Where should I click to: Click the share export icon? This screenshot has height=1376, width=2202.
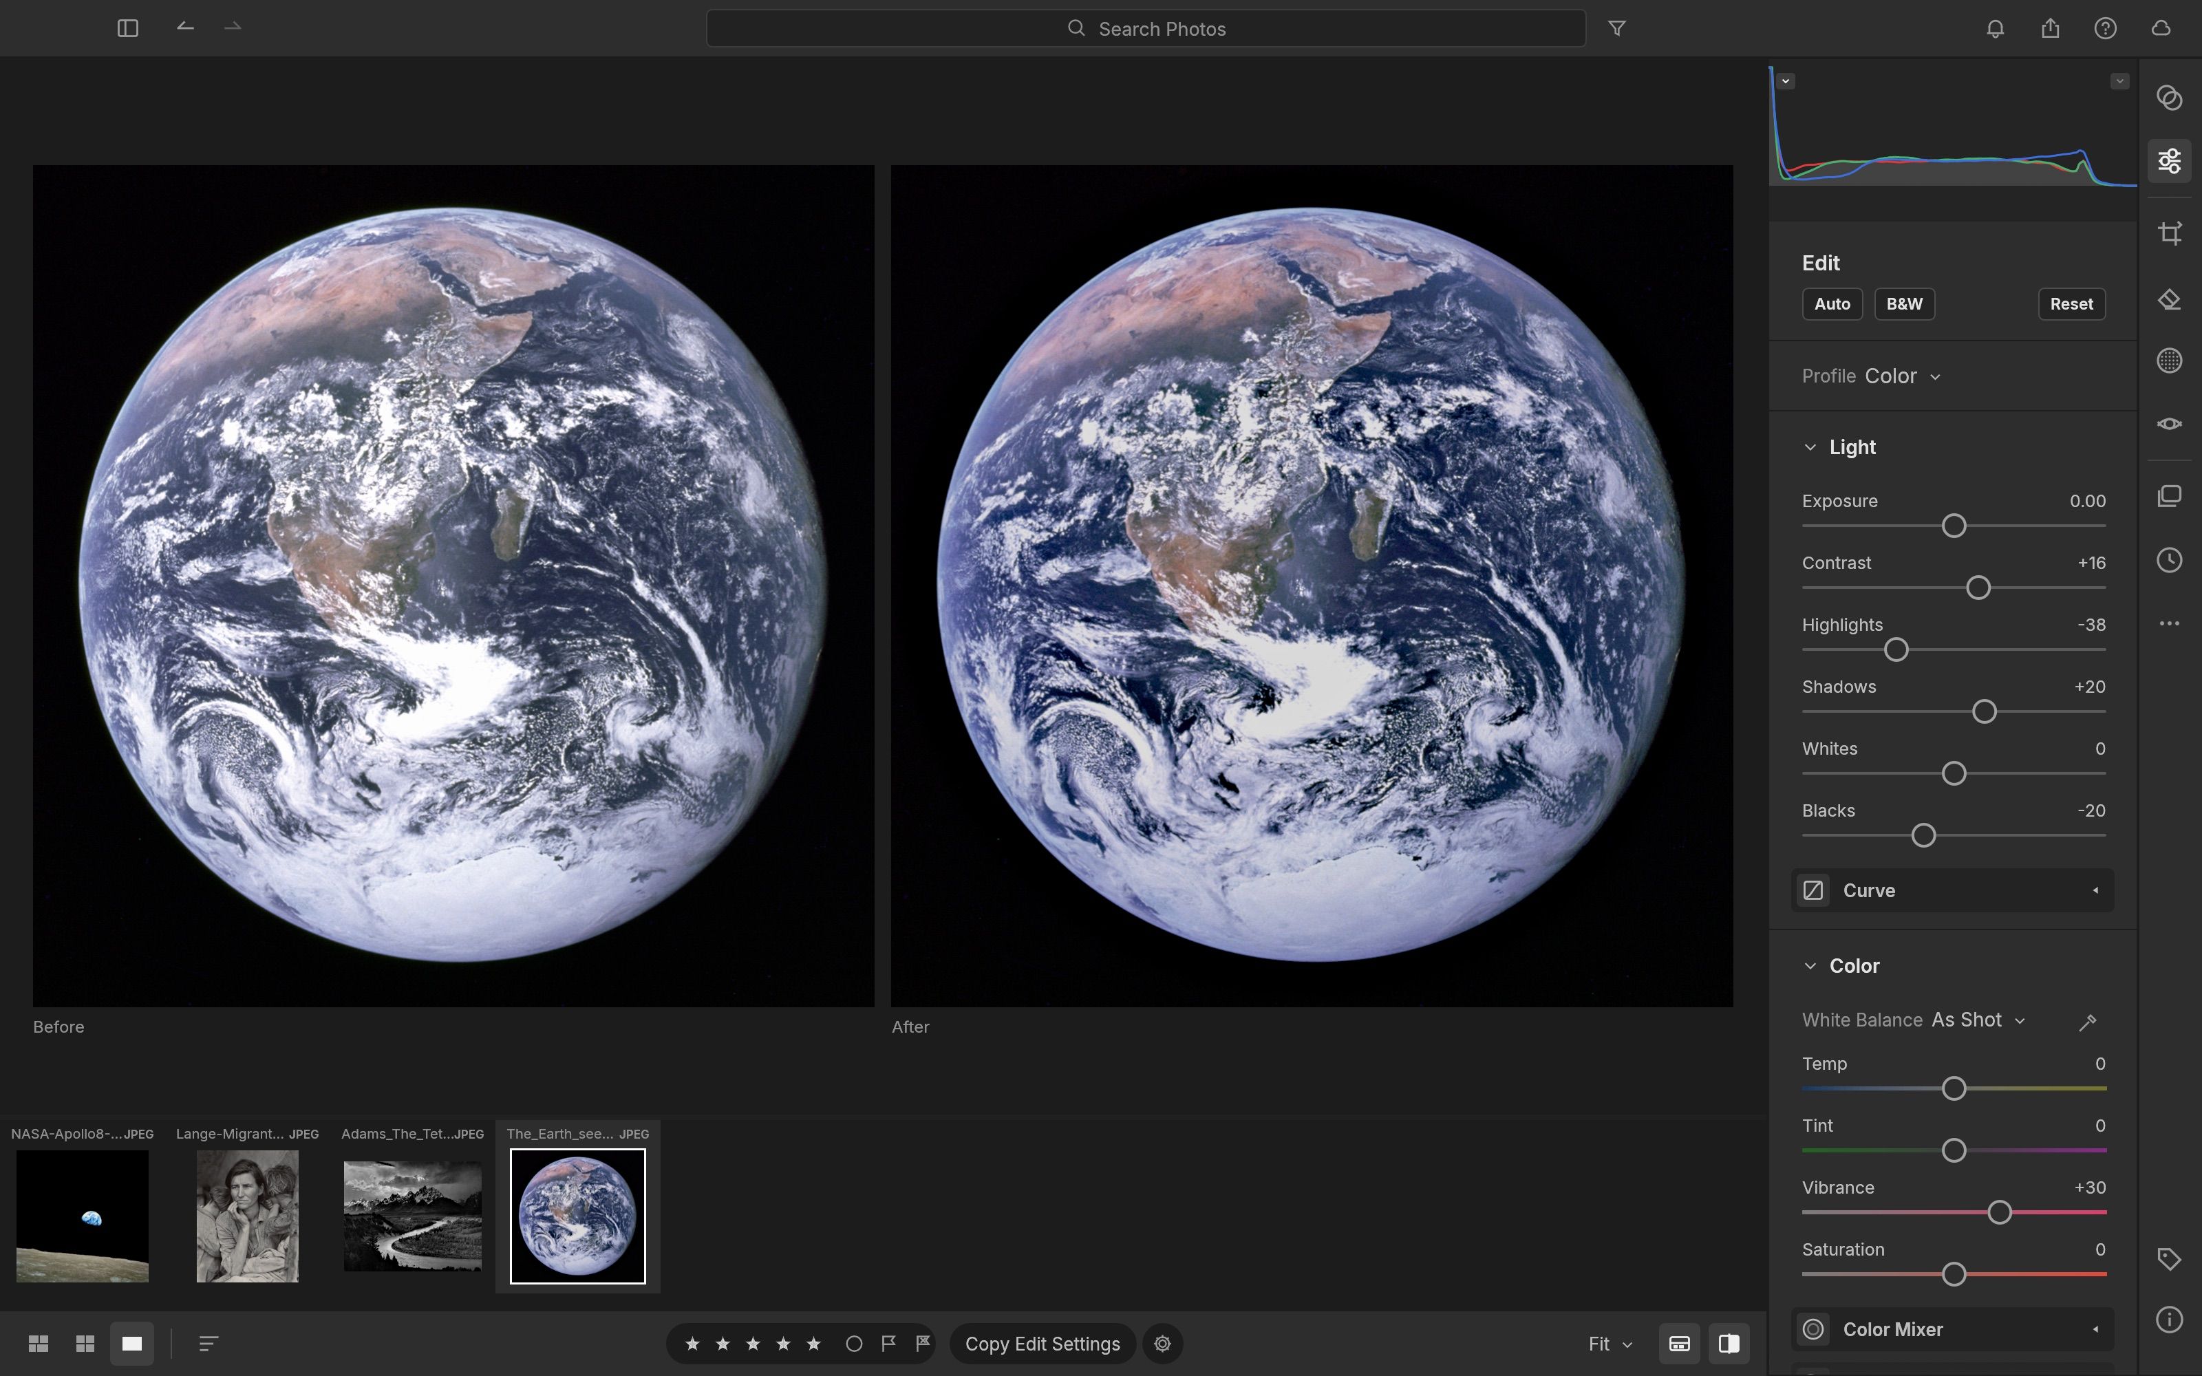pos(2050,28)
